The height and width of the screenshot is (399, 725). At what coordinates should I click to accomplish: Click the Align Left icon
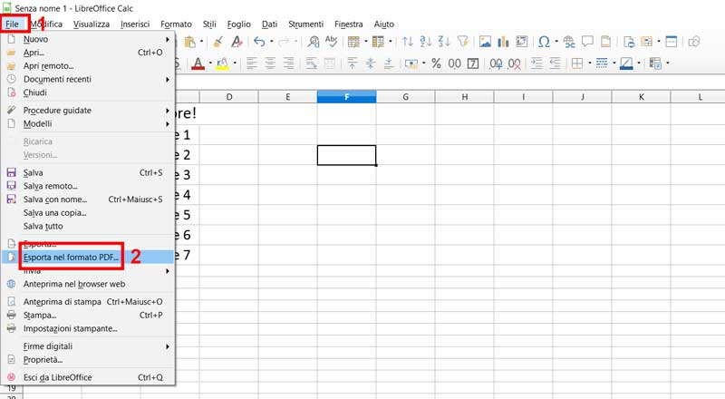(x=252, y=63)
